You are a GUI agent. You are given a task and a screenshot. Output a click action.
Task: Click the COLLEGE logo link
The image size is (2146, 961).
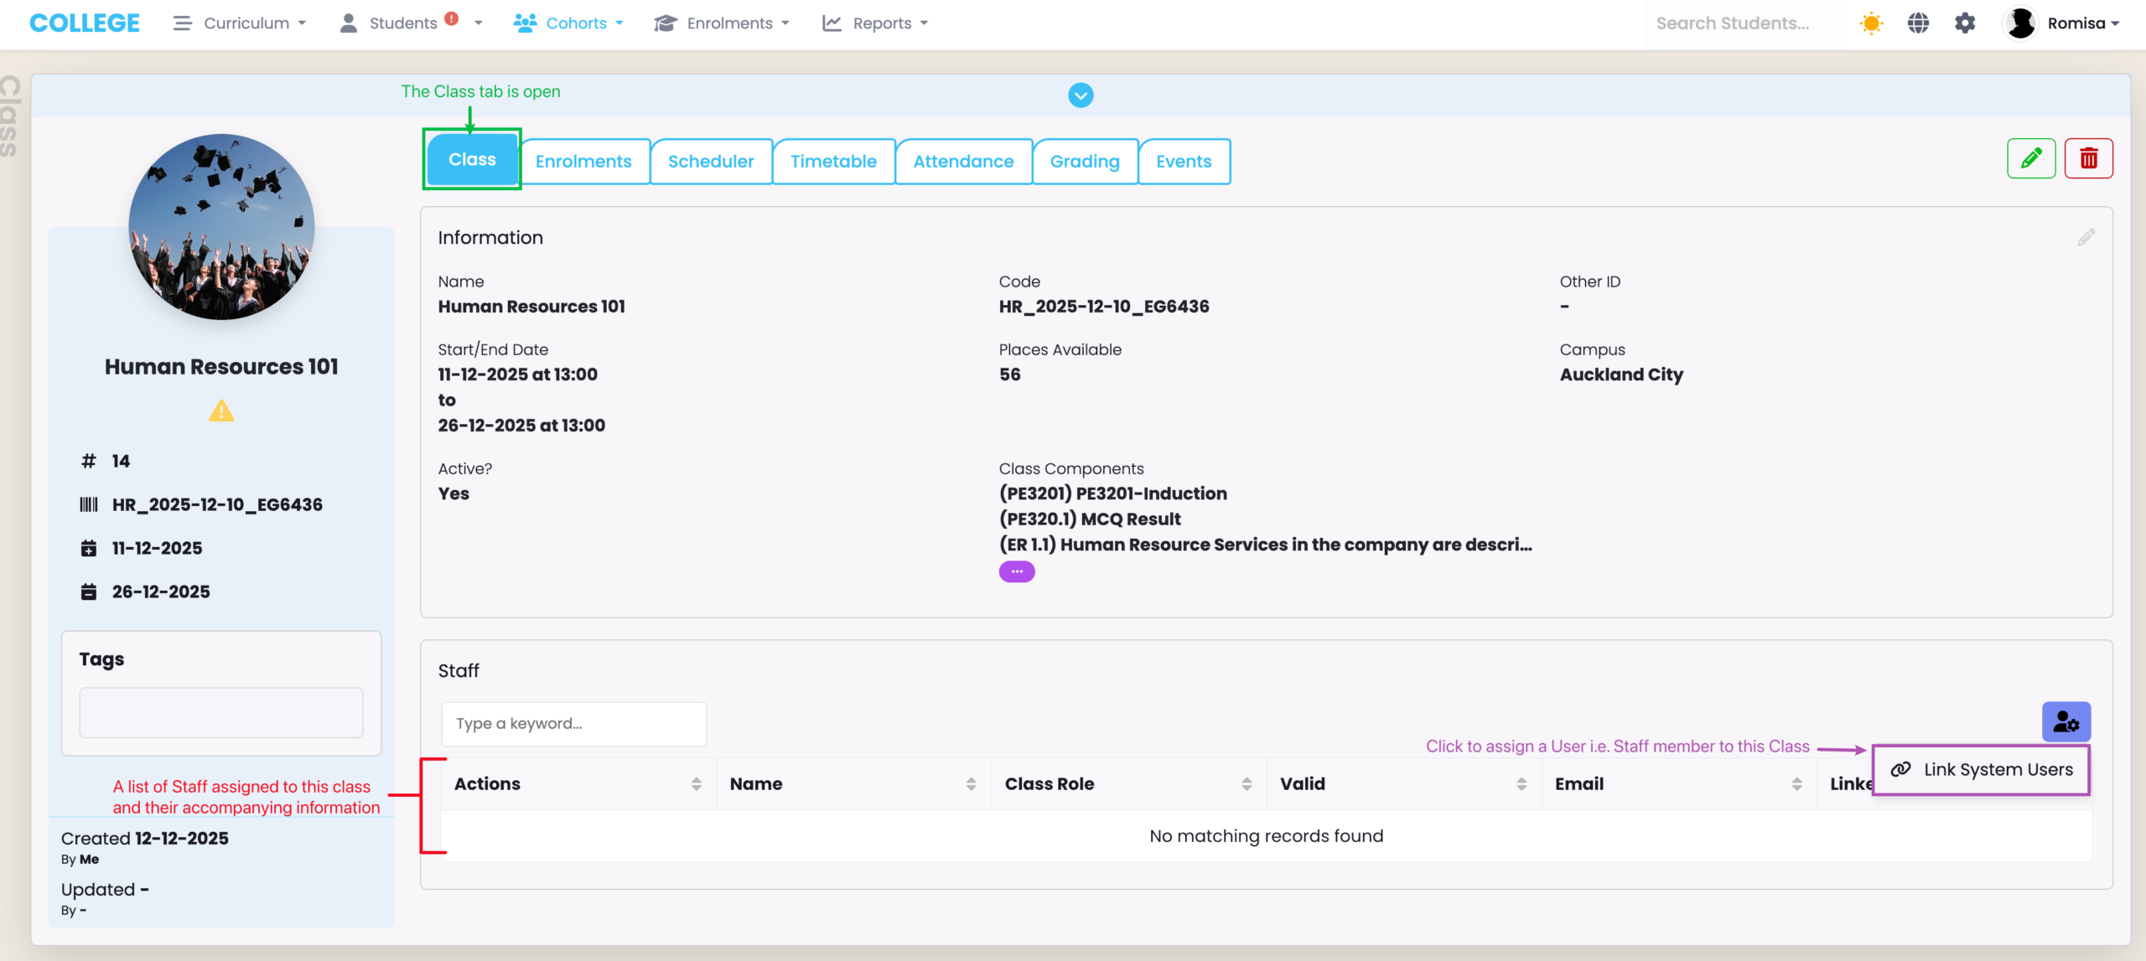point(85,23)
